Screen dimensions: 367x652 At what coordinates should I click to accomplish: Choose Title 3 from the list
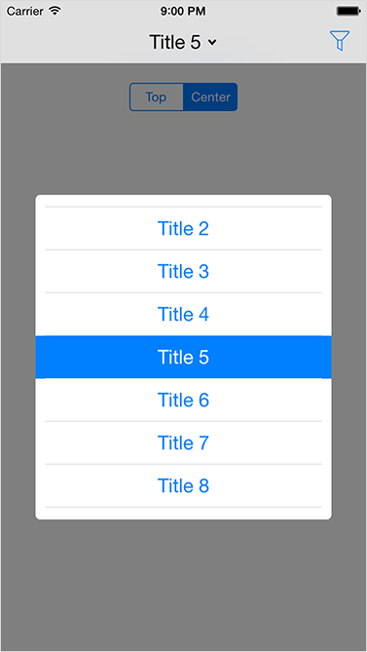[x=183, y=271]
